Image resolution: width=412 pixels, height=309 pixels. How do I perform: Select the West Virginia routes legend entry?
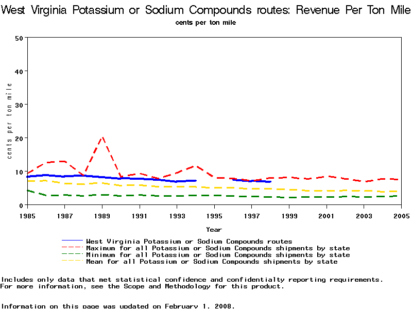pyautogui.click(x=189, y=241)
